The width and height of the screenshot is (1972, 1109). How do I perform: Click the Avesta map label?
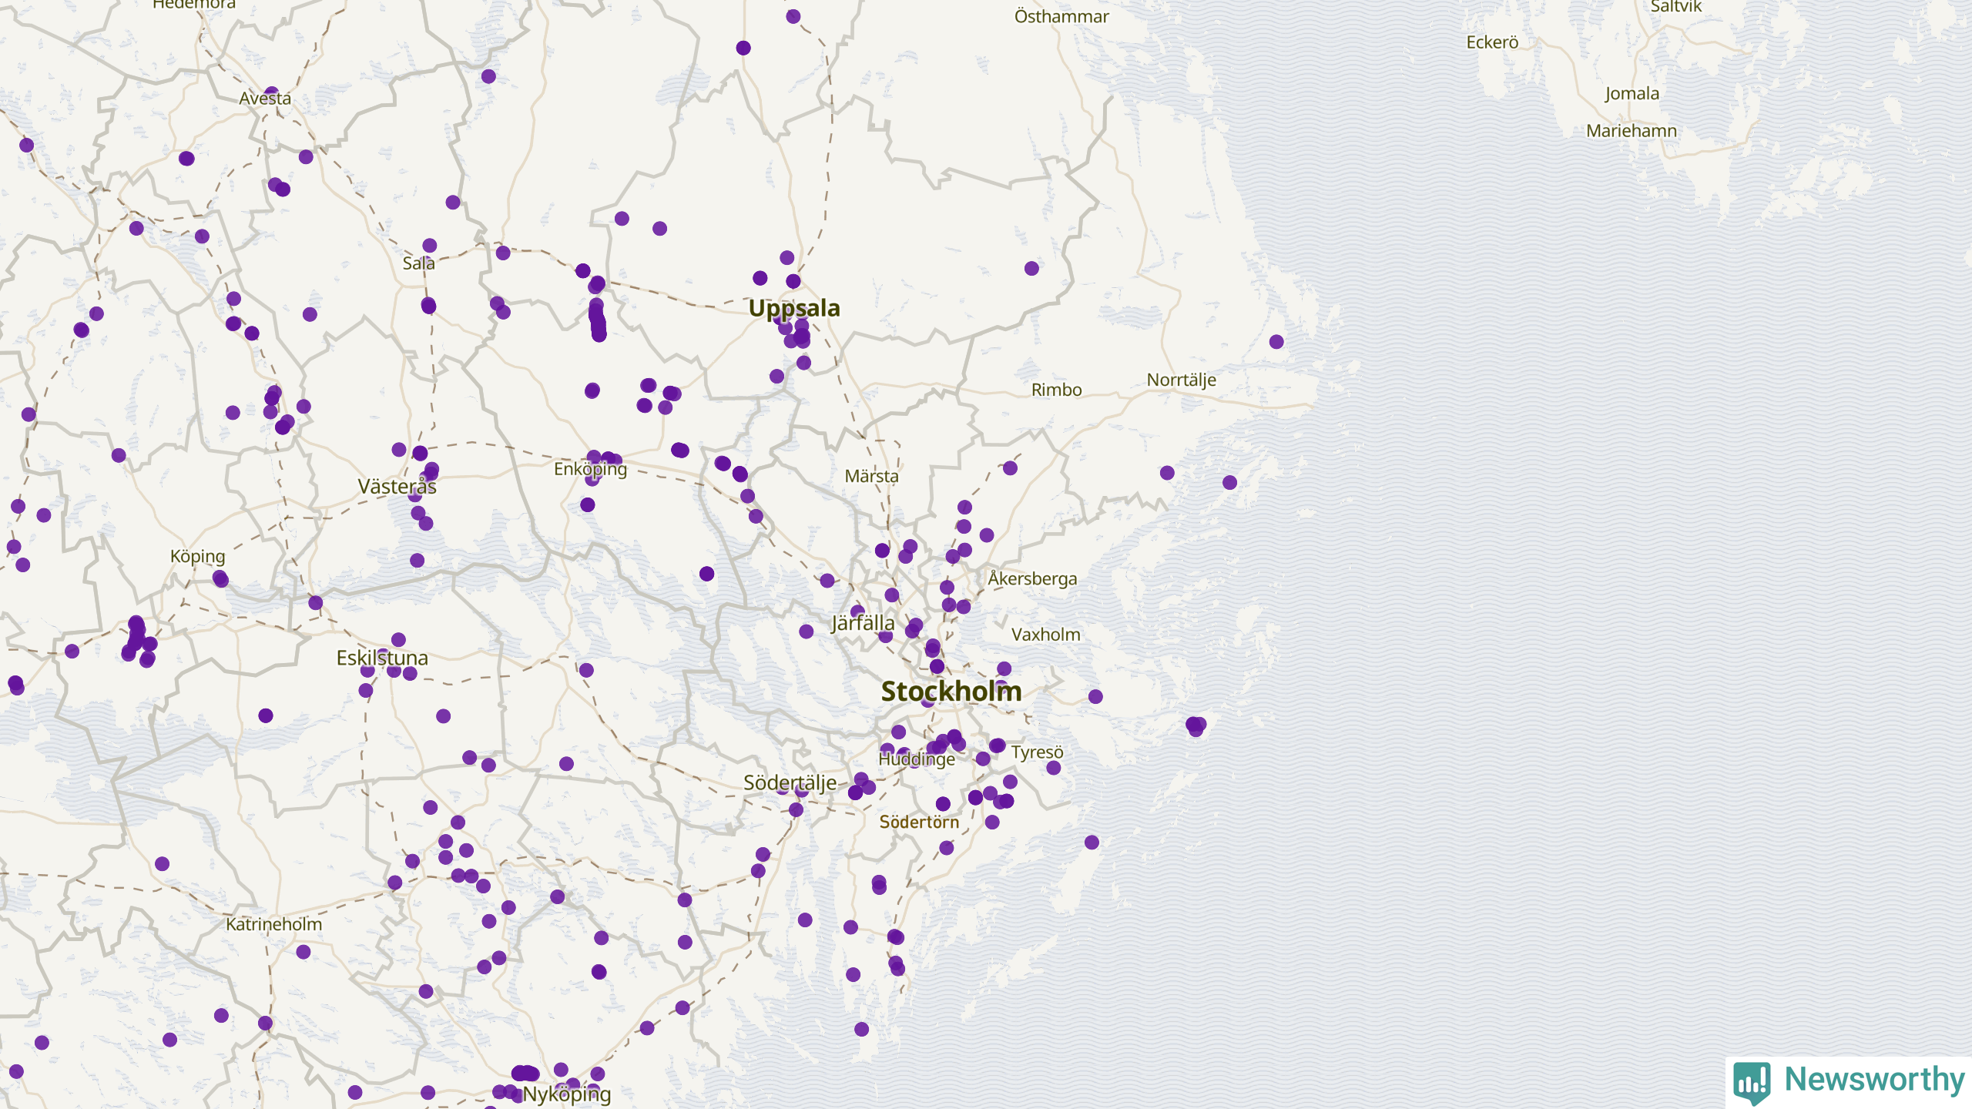pyautogui.click(x=265, y=99)
